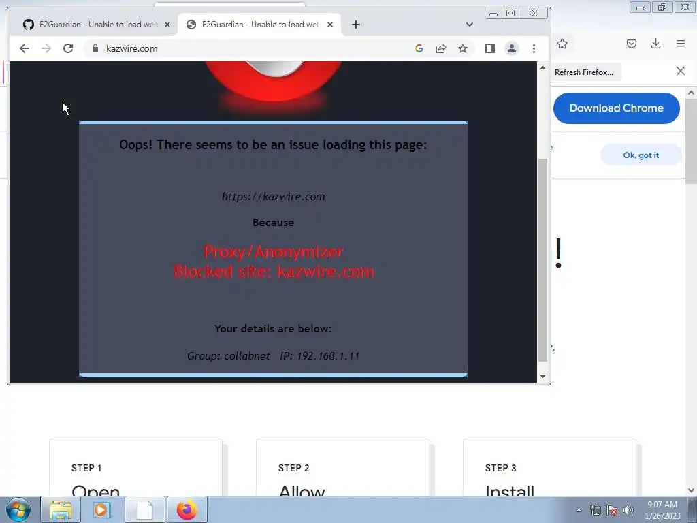The height and width of the screenshot is (523, 697).
Task: Restore down the Firefox window
Action: [663, 7]
